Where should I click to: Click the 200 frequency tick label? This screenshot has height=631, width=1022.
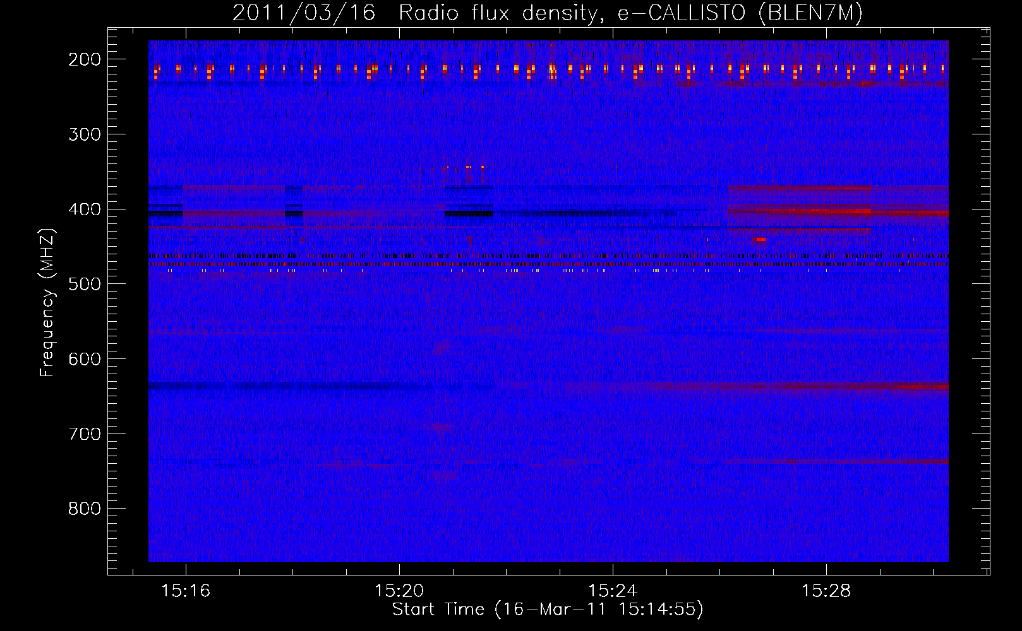tap(85, 59)
